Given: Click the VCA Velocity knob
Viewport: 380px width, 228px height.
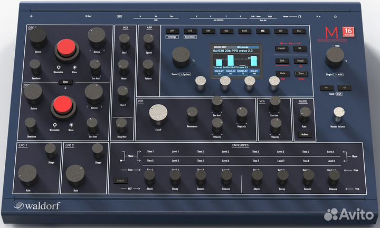Looking at the screenshot, I should coord(275,125).
